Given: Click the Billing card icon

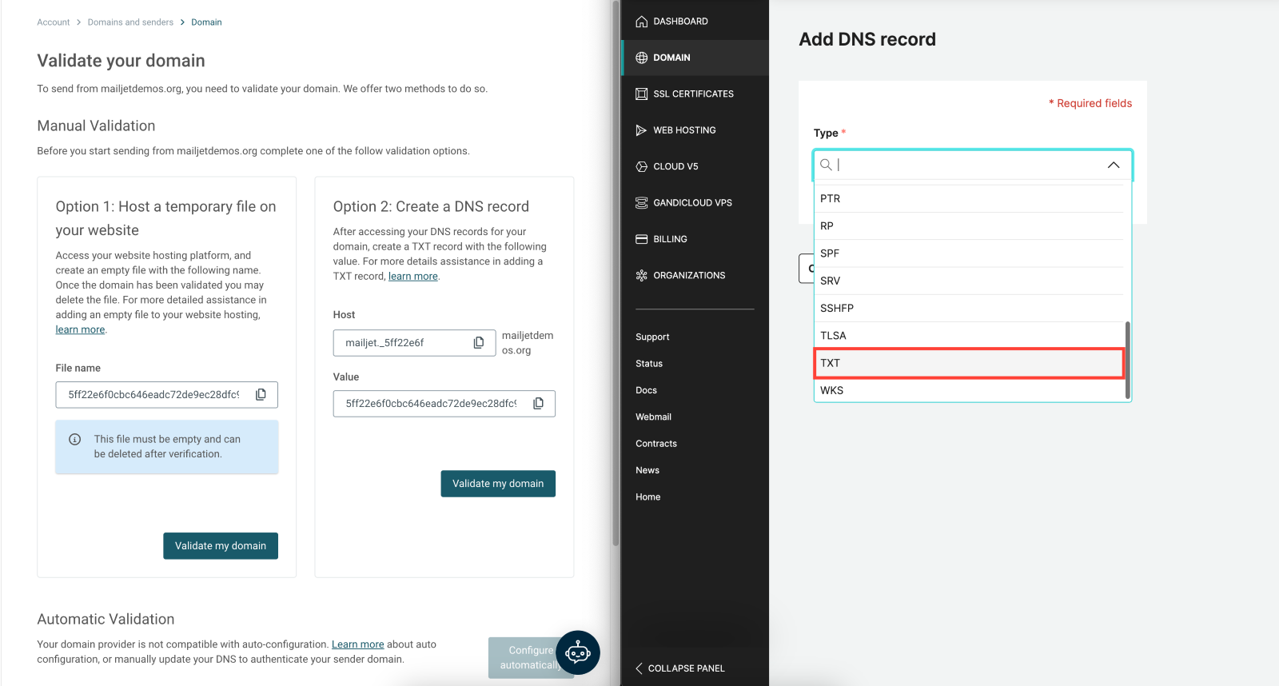Looking at the screenshot, I should coord(641,239).
